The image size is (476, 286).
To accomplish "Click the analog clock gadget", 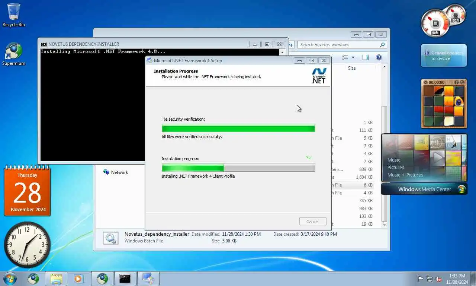I will coord(27,245).
